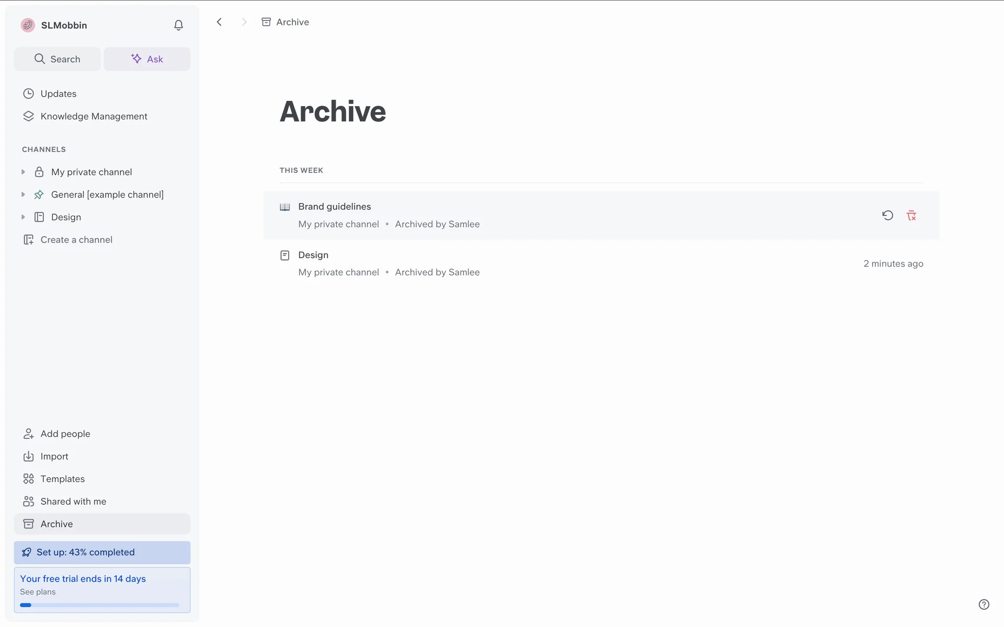Open Updates in sidebar
The image size is (1004, 627).
pos(58,94)
